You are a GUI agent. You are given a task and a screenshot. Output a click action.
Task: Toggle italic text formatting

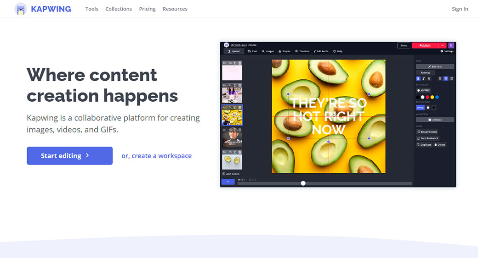424,78
